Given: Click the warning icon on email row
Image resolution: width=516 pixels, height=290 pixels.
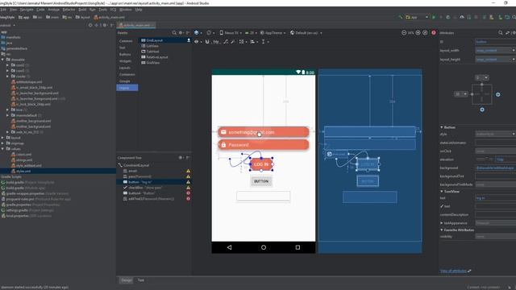Looking at the screenshot, I should point(188,171).
